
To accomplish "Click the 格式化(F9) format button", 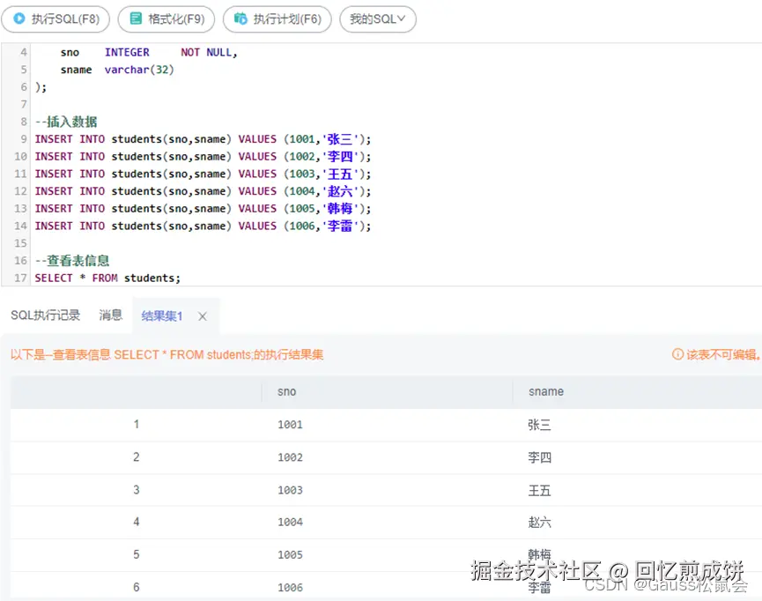I will point(166,19).
